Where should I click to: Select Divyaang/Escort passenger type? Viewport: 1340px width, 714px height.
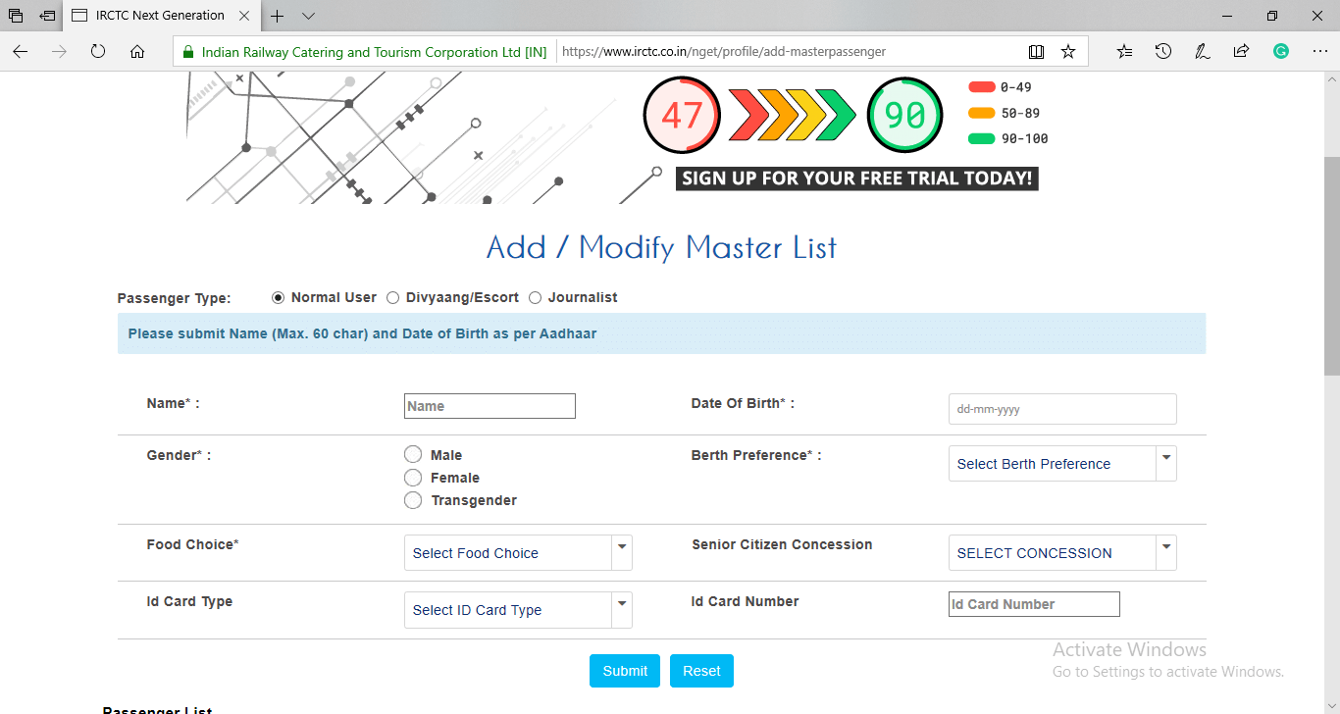point(393,297)
